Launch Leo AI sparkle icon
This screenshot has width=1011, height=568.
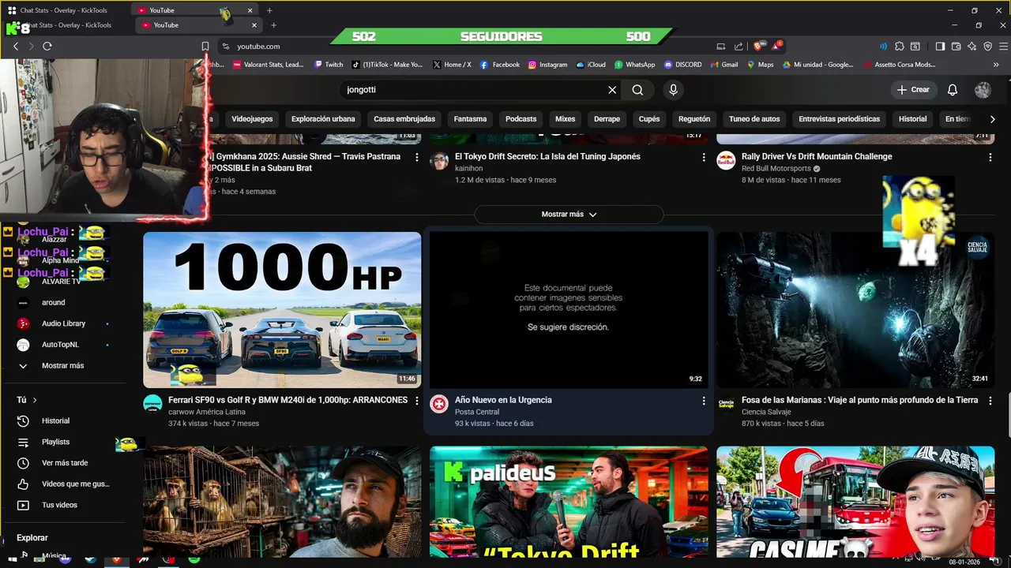click(x=972, y=47)
